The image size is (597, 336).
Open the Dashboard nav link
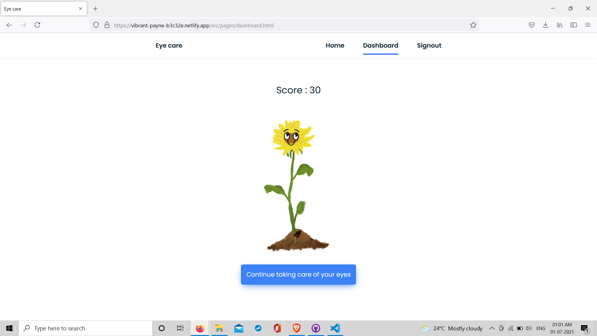(381, 45)
